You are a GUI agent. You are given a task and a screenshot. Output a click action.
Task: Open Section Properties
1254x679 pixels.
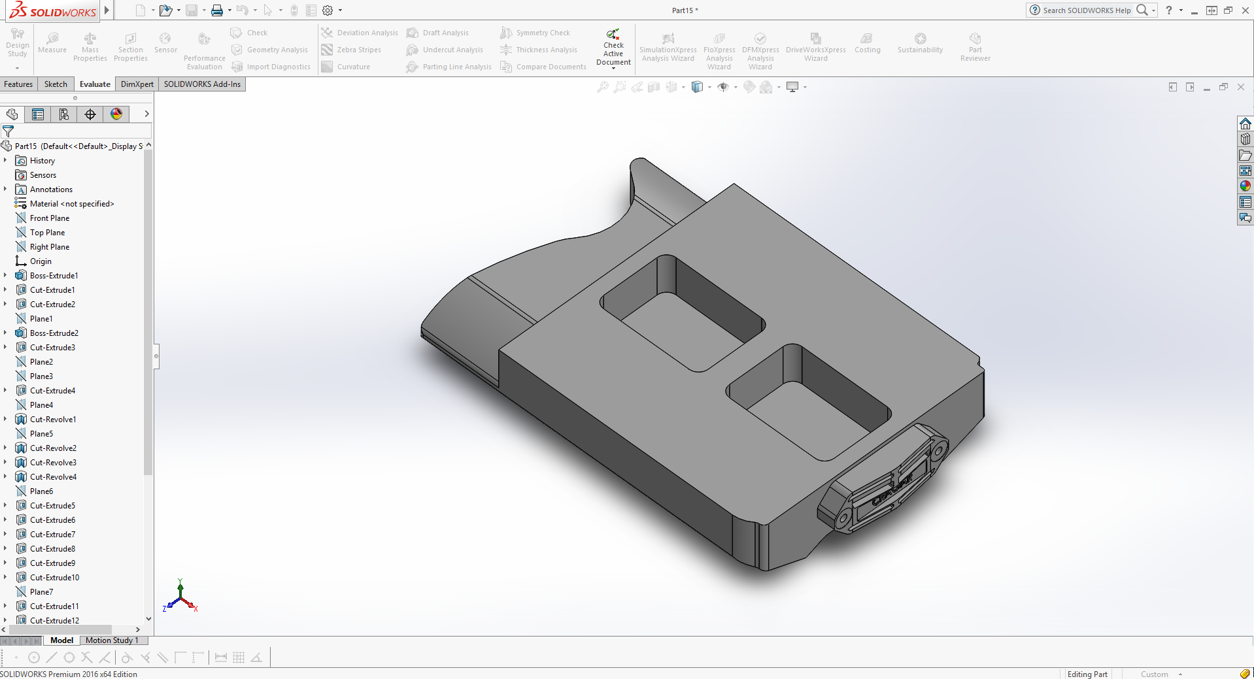131,47
